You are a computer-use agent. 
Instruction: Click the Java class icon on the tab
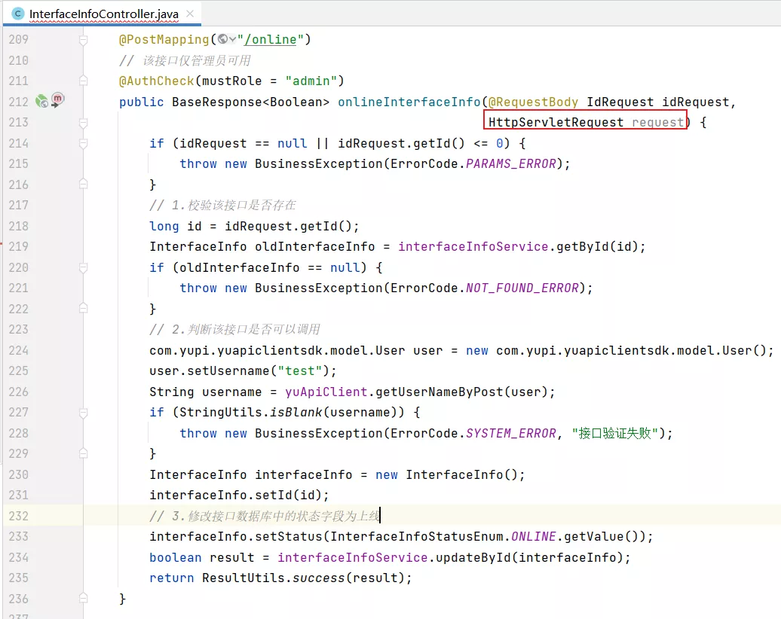(18, 14)
